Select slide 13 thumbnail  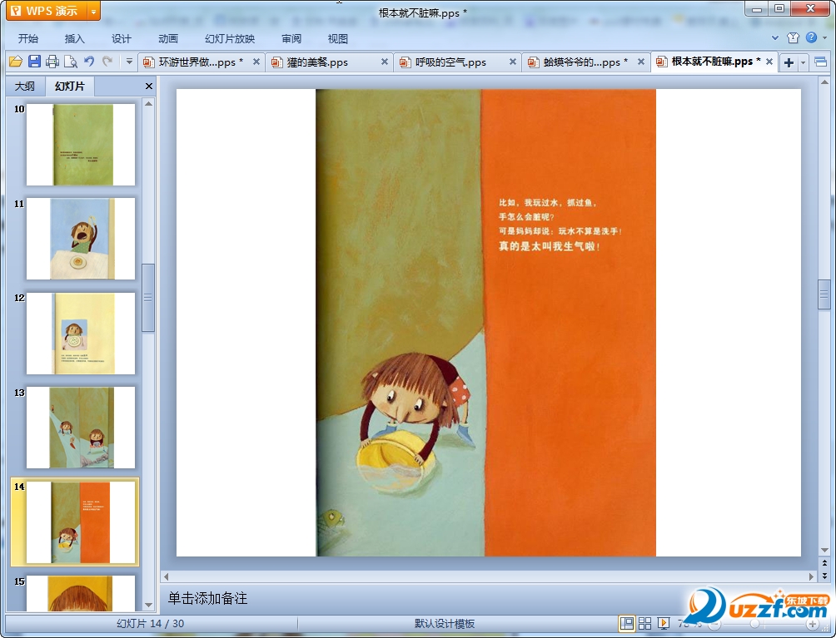click(81, 428)
